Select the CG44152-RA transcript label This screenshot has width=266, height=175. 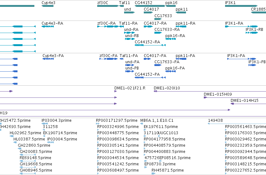148,42
